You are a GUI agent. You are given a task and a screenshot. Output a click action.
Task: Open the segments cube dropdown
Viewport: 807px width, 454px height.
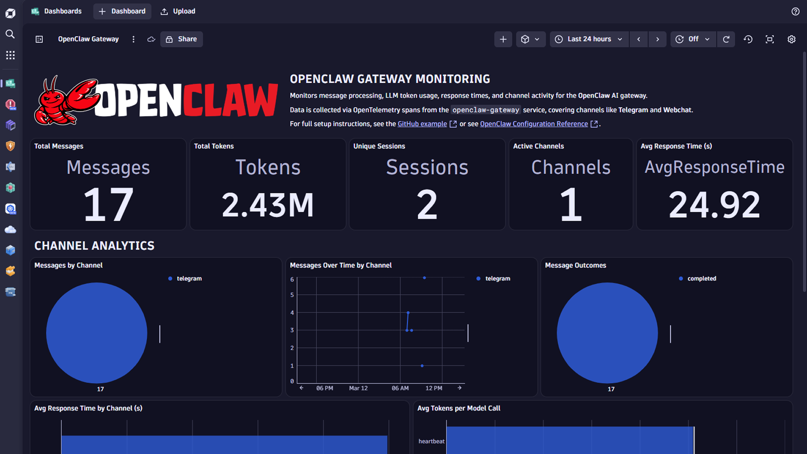531,39
